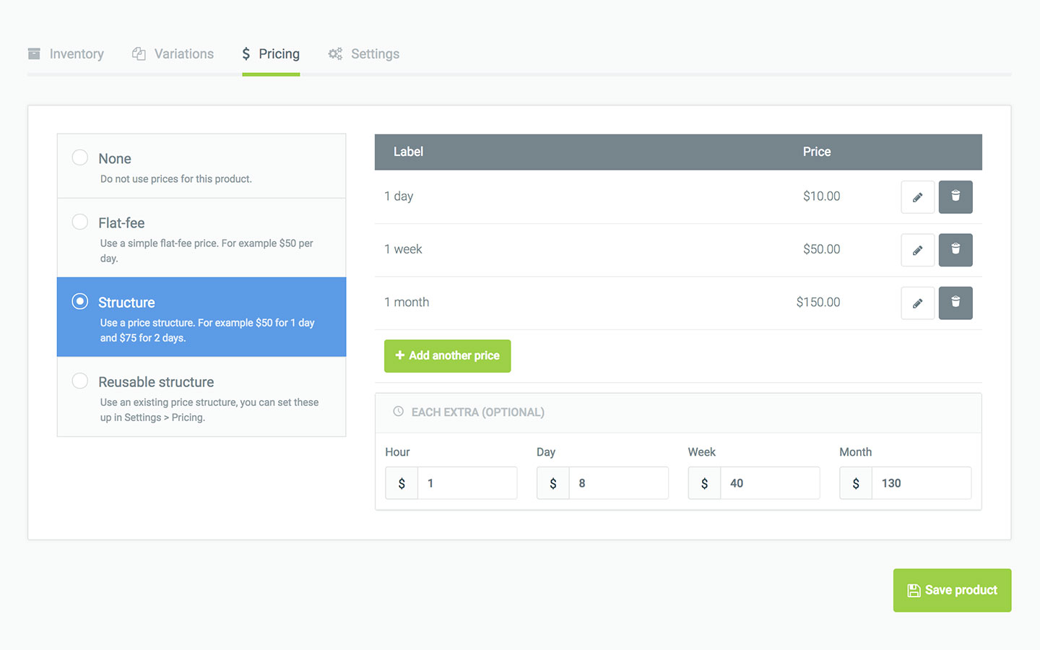Click the dollar sign before the Day field
The width and height of the screenshot is (1040, 650).
click(x=553, y=483)
